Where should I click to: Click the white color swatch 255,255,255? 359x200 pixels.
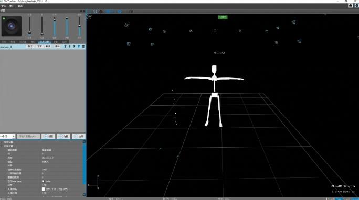coord(43,189)
